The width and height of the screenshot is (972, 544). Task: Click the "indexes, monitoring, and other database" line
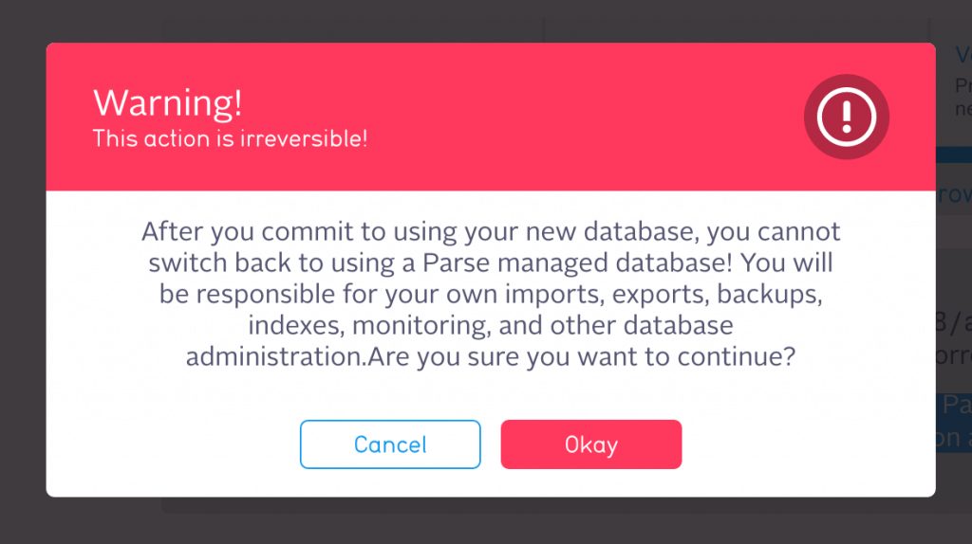(x=491, y=325)
